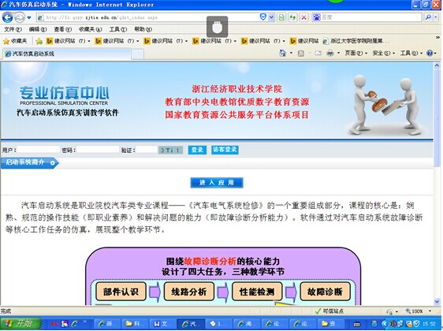
Task: Click the IE back navigation arrow
Action: (x=8, y=18)
